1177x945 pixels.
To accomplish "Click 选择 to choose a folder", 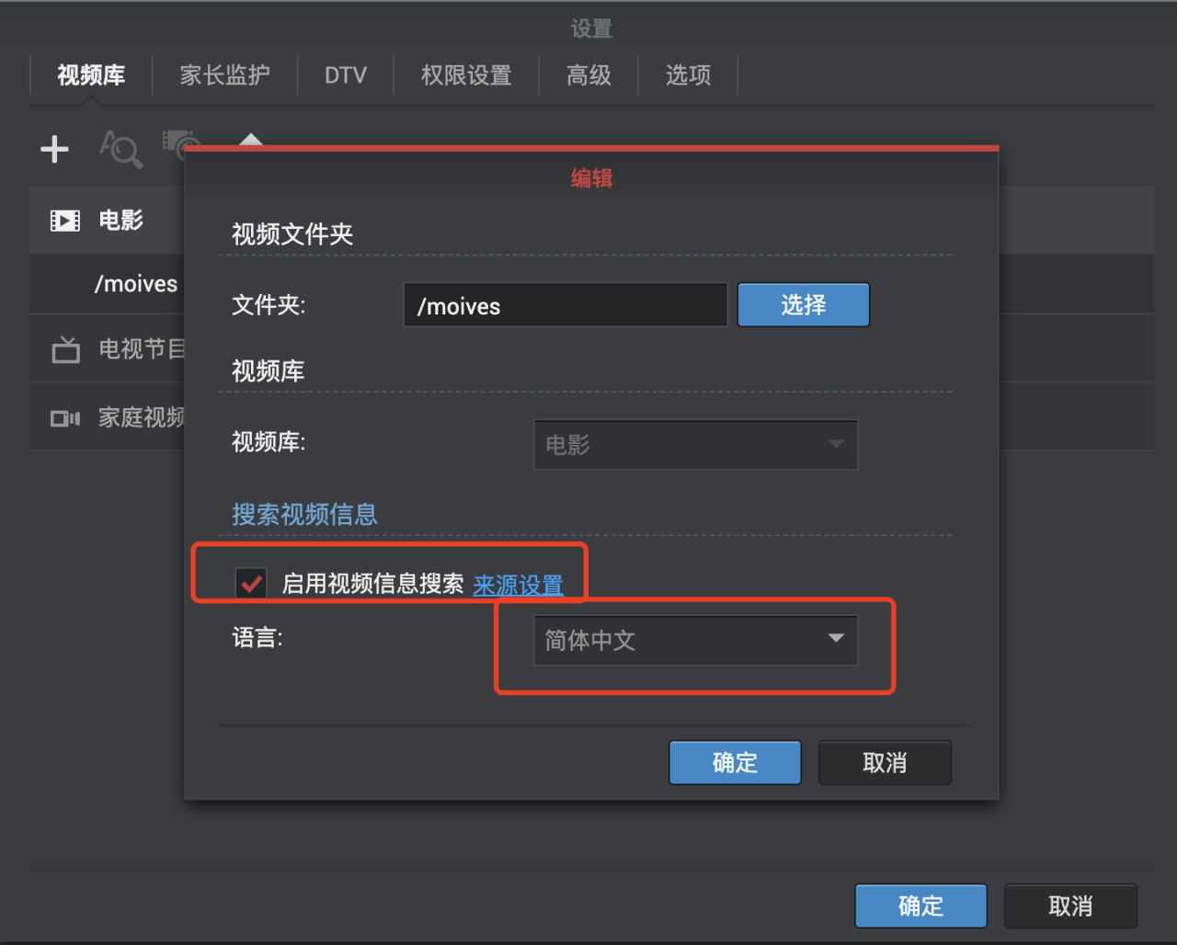I will pyautogui.click(x=803, y=304).
